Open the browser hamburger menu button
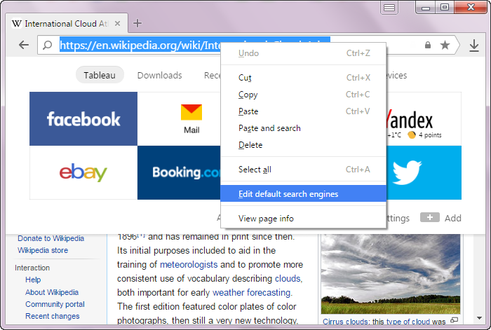The image size is (491, 330). [x=389, y=8]
